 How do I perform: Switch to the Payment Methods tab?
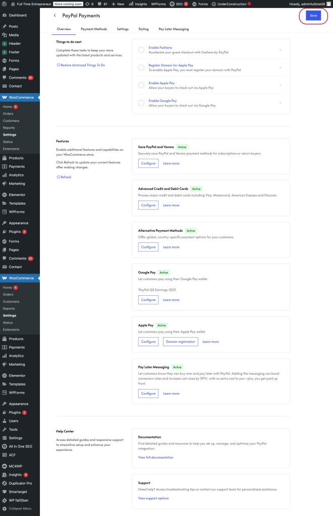click(x=94, y=29)
